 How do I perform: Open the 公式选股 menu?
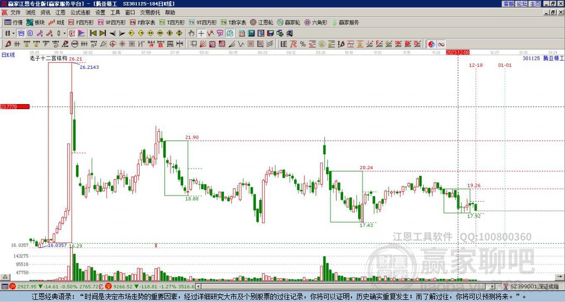[x=81, y=13]
